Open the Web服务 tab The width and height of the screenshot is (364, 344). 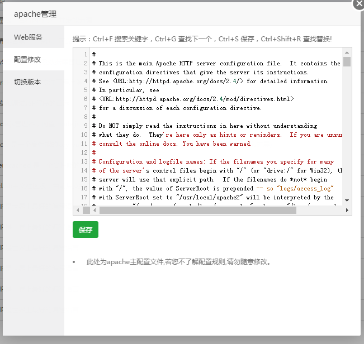[x=34, y=37]
